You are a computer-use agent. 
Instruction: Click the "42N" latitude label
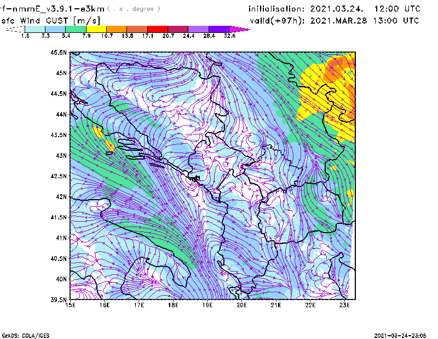click(61, 197)
